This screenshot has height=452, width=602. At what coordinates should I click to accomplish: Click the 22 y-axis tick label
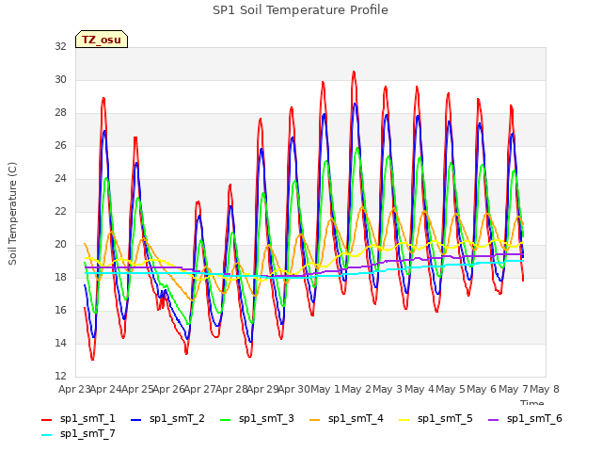pos(60,211)
